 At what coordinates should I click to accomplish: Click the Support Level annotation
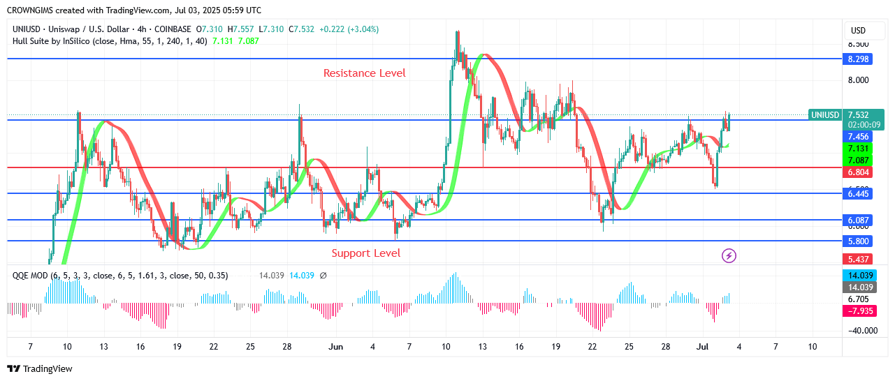pos(366,253)
